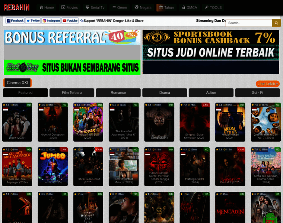This screenshot has width=283, height=223.
Task: Open the 5.3 rated 86m poster
Action: [53, 207]
